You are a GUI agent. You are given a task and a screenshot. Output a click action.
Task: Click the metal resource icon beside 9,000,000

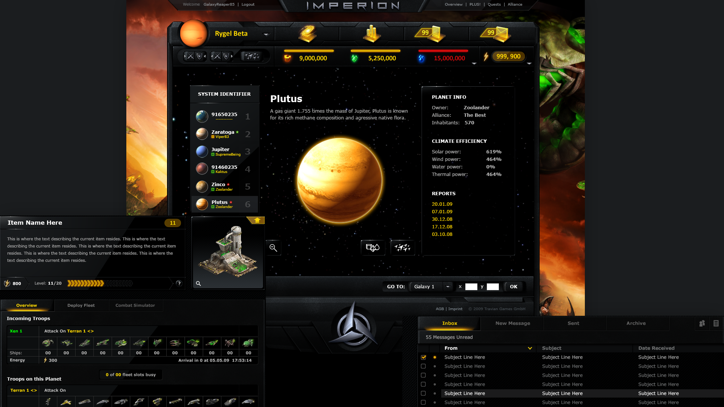pyautogui.click(x=287, y=58)
